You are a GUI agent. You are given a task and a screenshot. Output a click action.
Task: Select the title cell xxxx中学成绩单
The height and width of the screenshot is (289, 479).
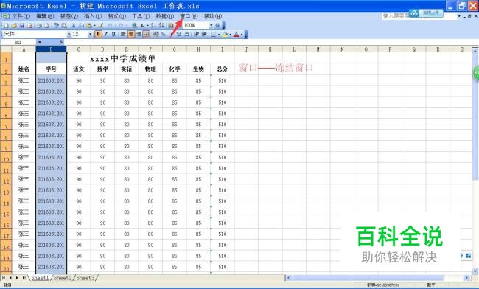(x=123, y=58)
